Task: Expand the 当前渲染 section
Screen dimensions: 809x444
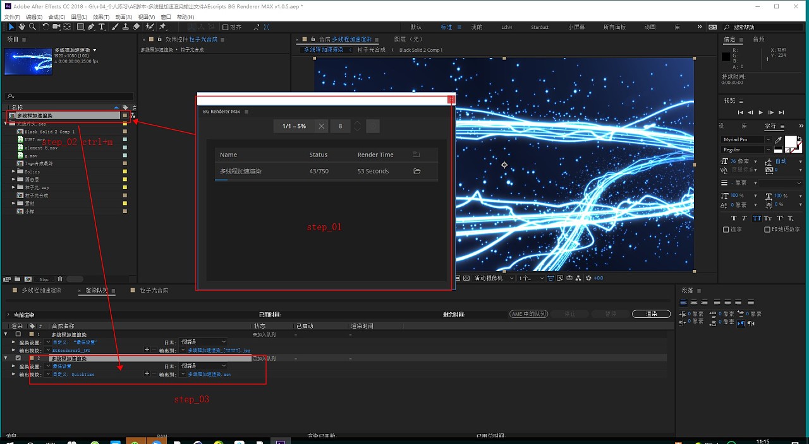Action: 8,314
